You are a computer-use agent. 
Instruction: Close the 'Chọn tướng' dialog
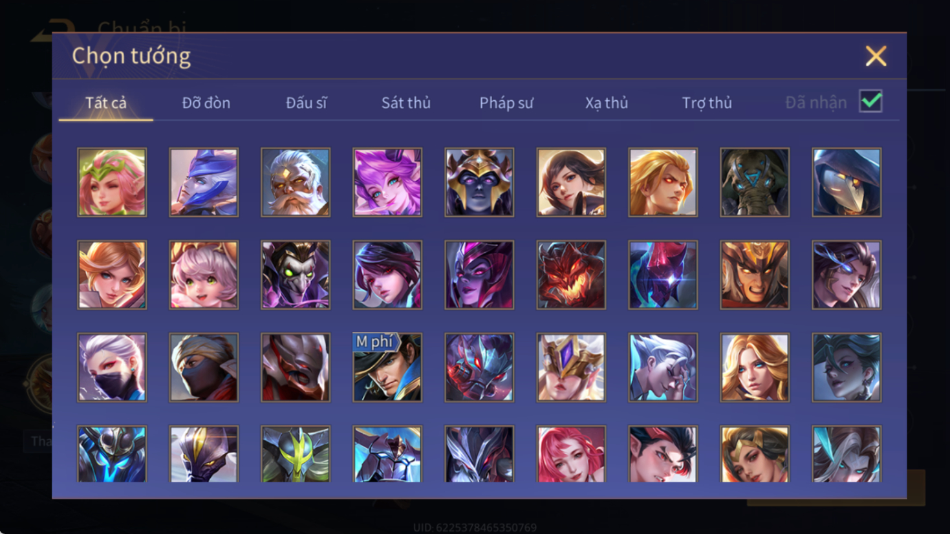(876, 56)
